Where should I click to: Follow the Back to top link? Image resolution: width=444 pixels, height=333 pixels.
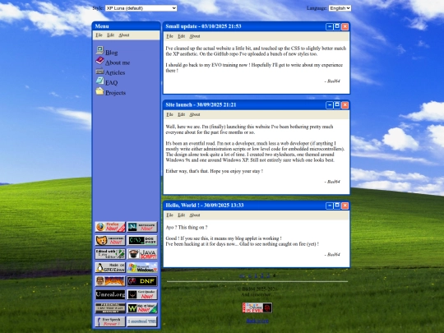(257, 321)
